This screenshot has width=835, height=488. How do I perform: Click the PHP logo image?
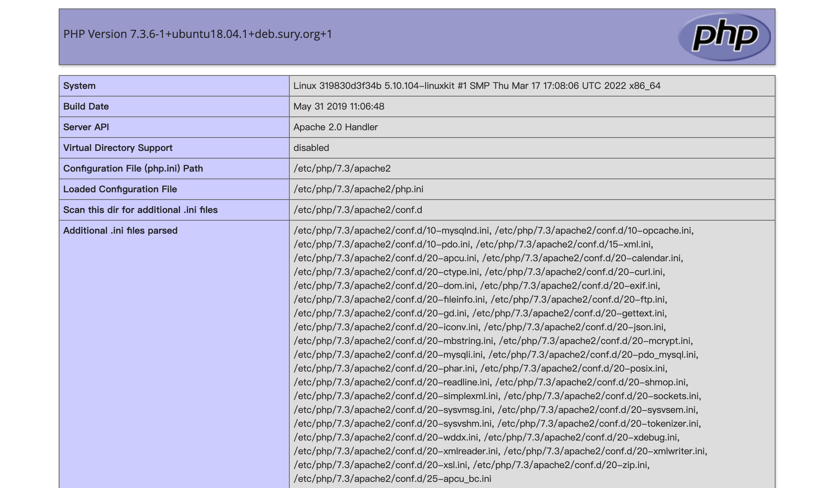pyautogui.click(x=724, y=37)
